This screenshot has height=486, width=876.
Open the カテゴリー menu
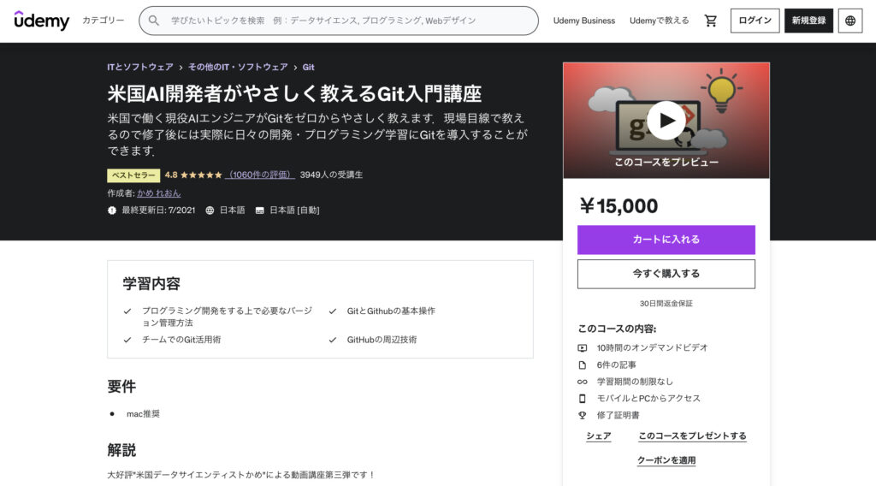click(104, 21)
